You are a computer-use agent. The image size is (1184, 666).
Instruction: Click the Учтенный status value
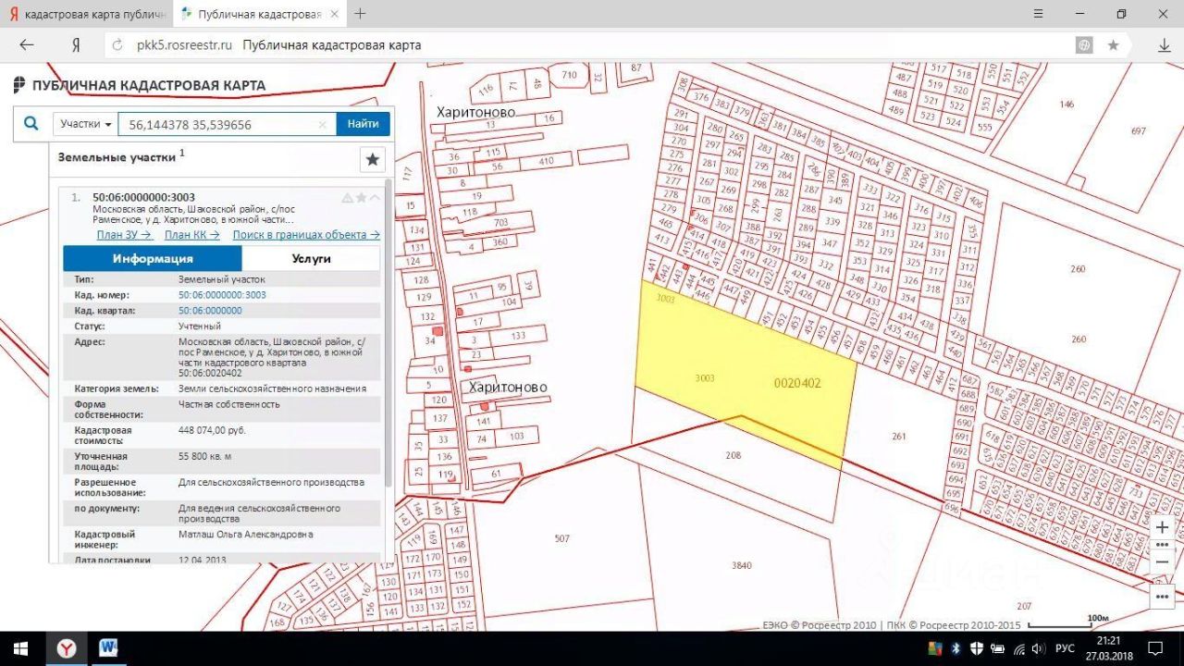tap(200, 327)
